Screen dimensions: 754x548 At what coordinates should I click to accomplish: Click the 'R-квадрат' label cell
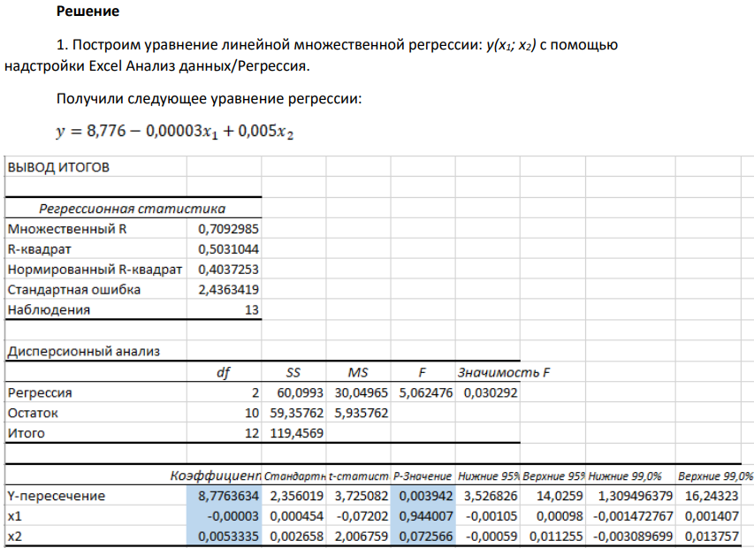40,249
